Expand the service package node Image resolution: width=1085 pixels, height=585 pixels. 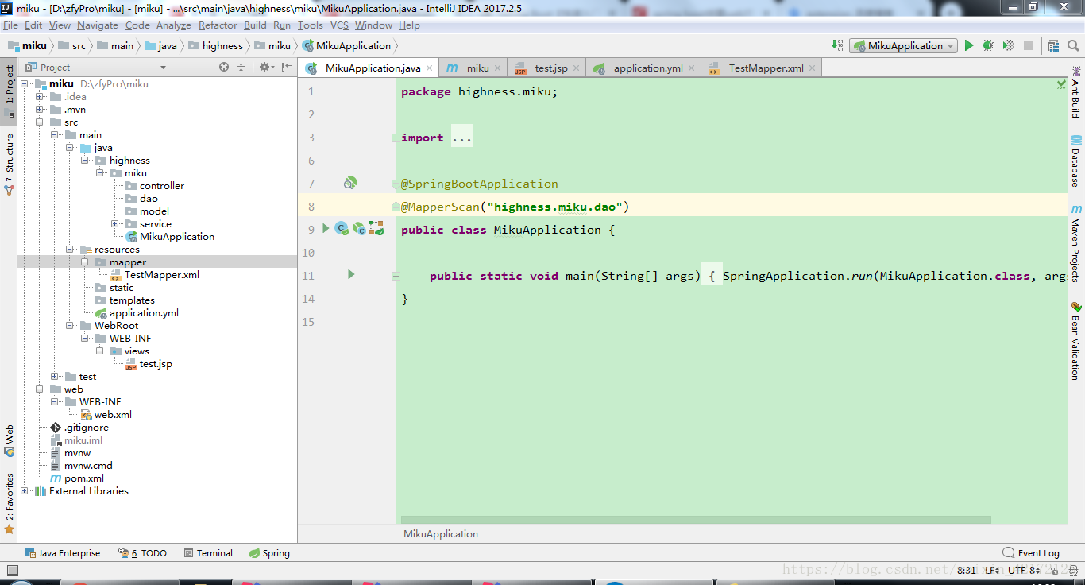115,224
